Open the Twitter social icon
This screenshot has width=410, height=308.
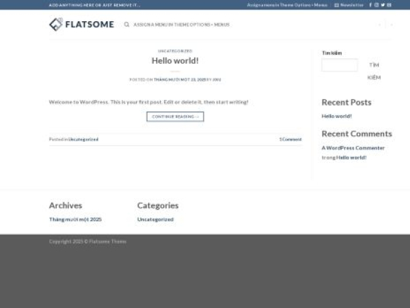[383, 5]
